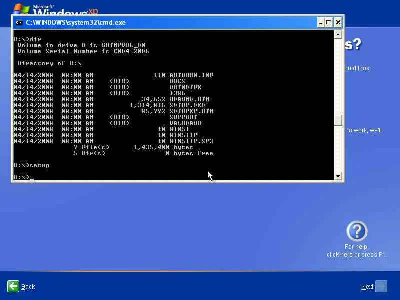The width and height of the screenshot is (400, 300).
Task: Click the vertical scrollbar thumb in cmd
Action: [338, 120]
